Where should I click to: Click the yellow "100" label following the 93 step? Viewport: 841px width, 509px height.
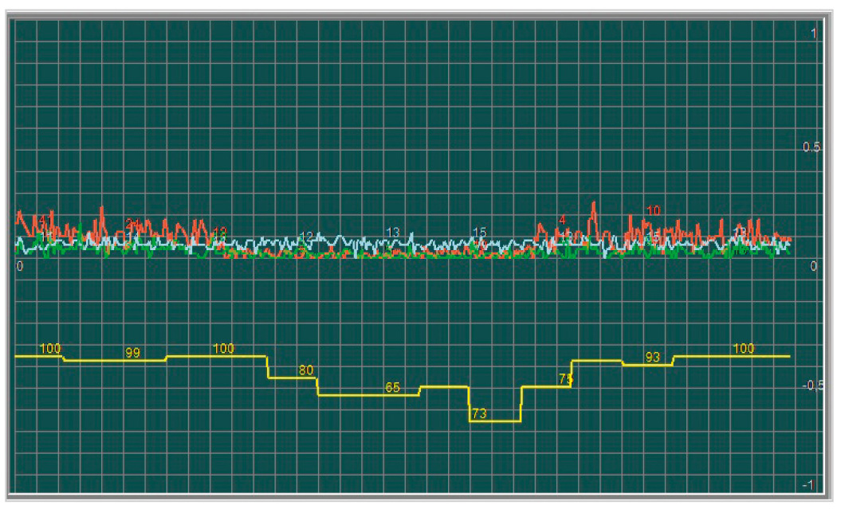coord(744,348)
